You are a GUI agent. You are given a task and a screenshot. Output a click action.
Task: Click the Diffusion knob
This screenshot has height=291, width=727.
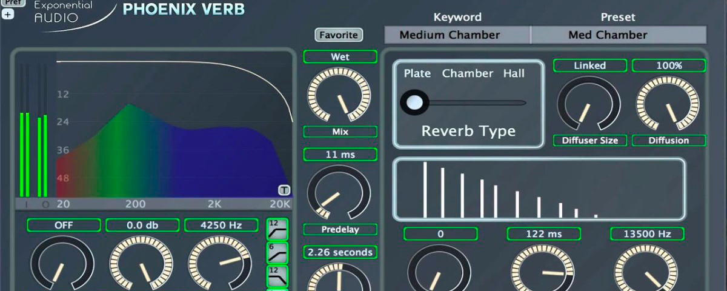[668, 103]
